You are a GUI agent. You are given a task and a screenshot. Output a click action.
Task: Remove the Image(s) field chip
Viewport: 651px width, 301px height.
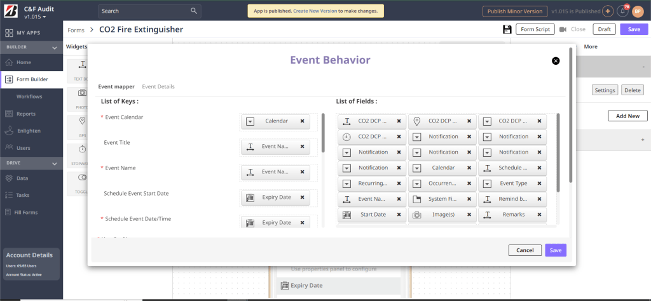click(469, 215)
